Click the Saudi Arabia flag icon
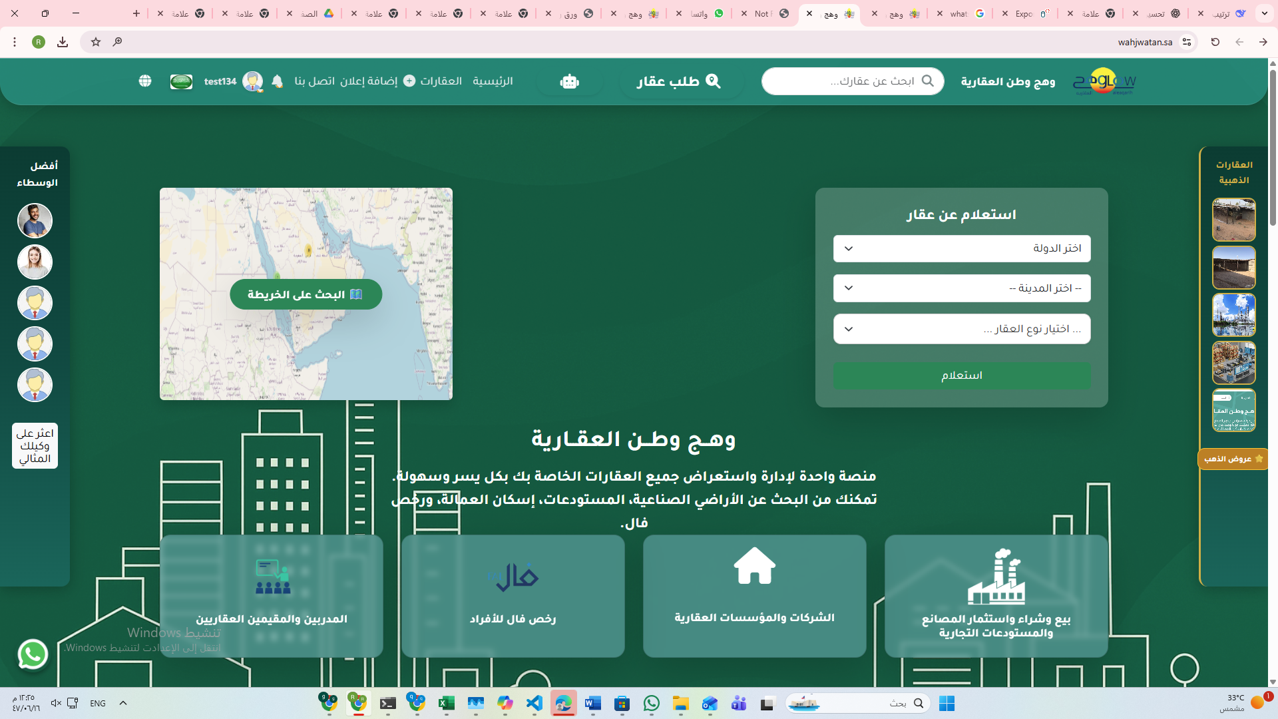The width and height of the screenshot is (1278, 719). tap(181, 81)
